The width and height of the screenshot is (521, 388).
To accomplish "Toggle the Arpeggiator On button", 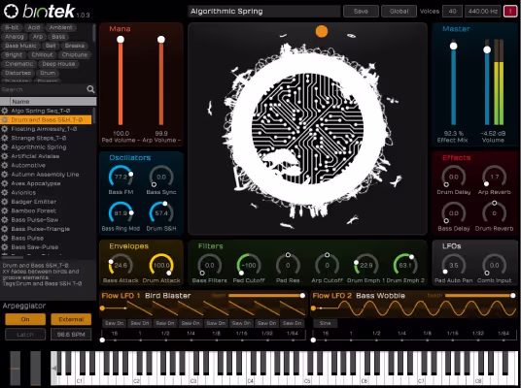I will 25,319.
